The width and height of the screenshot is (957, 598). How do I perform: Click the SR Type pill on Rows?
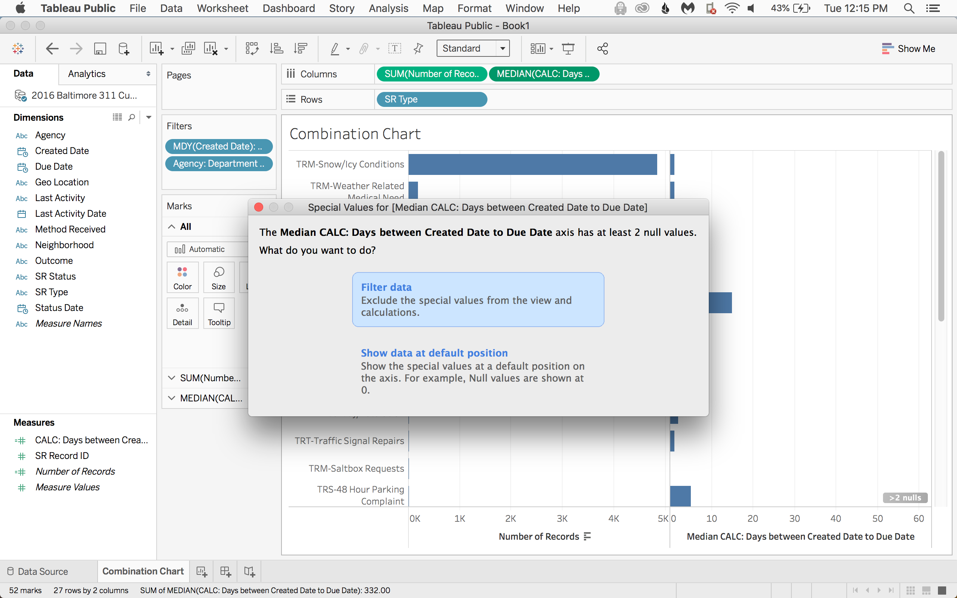(431, 99)
